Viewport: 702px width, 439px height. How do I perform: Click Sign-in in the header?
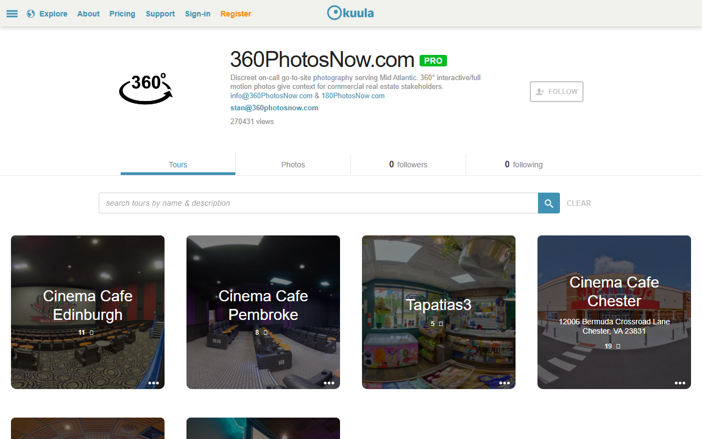[197, 14]
